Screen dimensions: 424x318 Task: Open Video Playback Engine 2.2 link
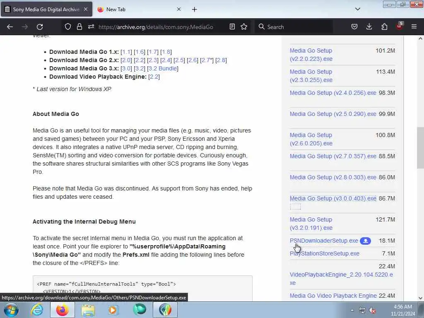tap(154, 77)
